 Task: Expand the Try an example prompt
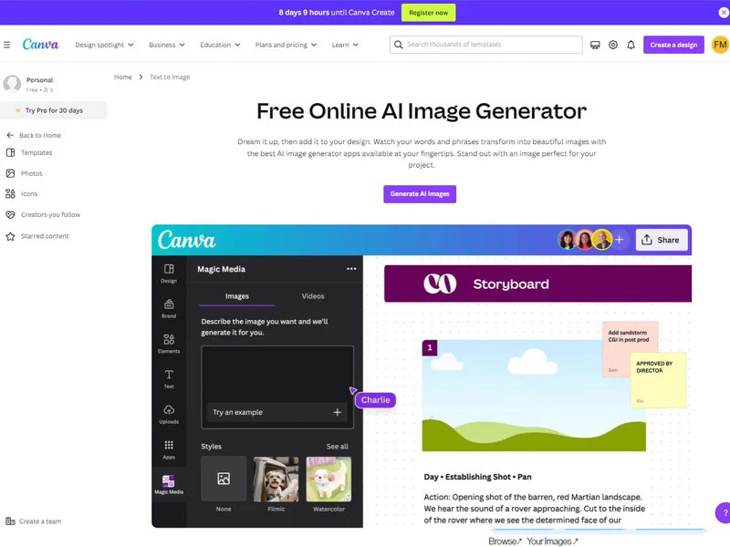tap(277, 412)
